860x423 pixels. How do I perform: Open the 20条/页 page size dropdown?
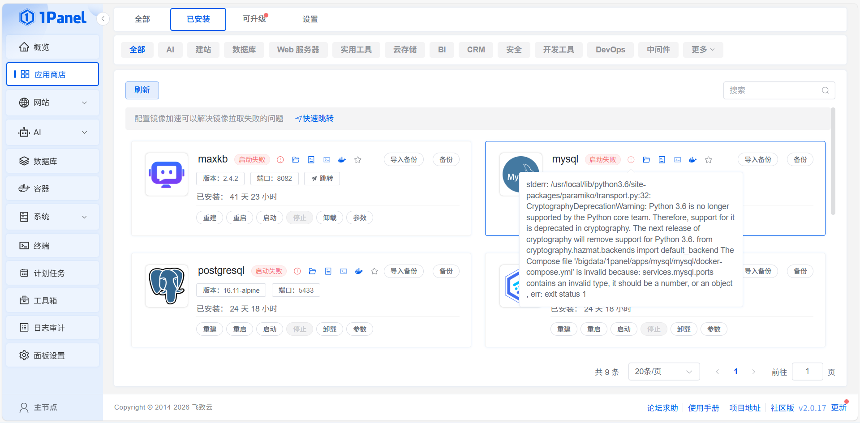(x=663, y=372)
